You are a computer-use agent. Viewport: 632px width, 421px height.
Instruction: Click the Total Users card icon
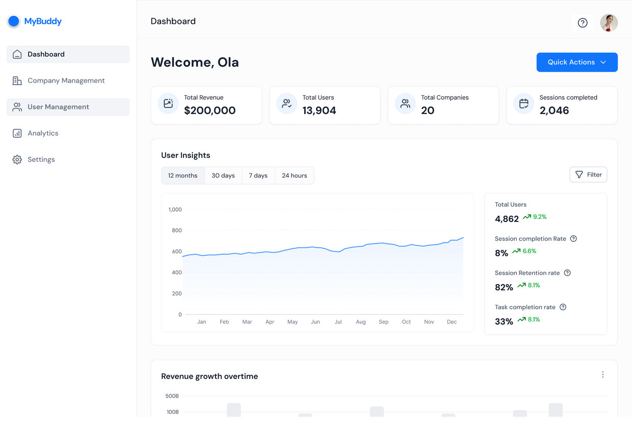point(286,103)
